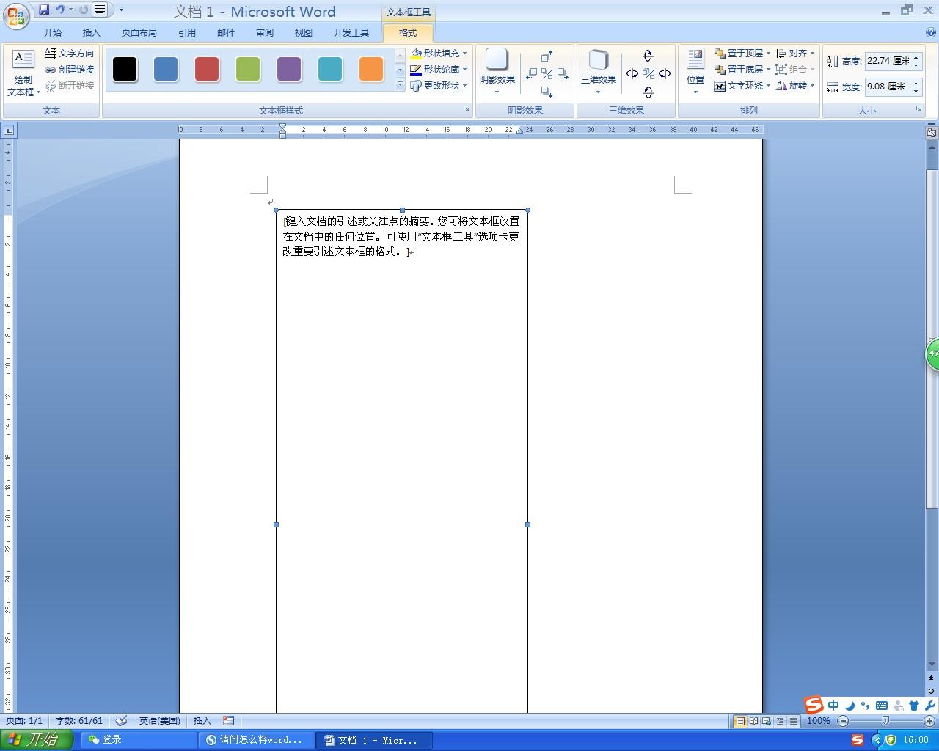Tilt 3-D effect up

648,56
